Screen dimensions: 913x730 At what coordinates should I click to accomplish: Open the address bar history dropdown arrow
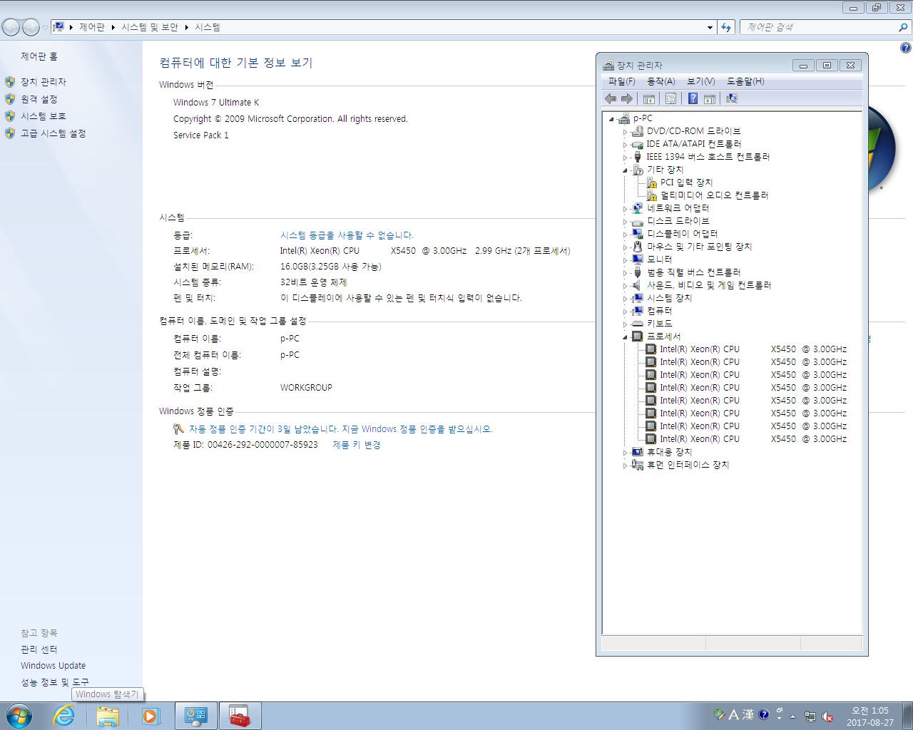coord(710,27)
